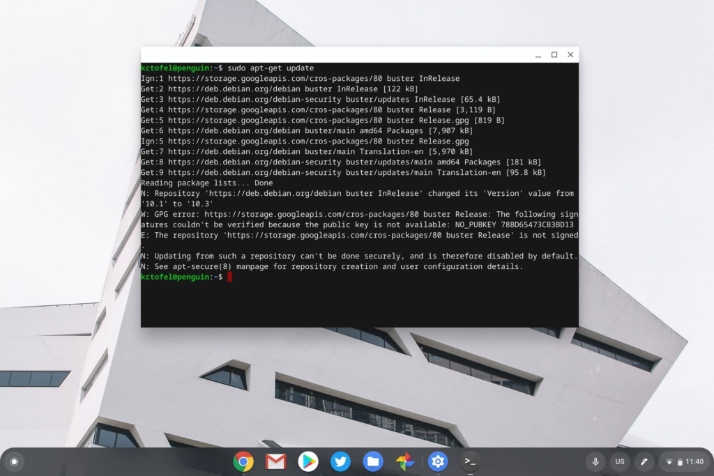Click the 'Get:7' Translation-en line
The height and width of the screenshot is (476, 714).
(x=307, y=151)
